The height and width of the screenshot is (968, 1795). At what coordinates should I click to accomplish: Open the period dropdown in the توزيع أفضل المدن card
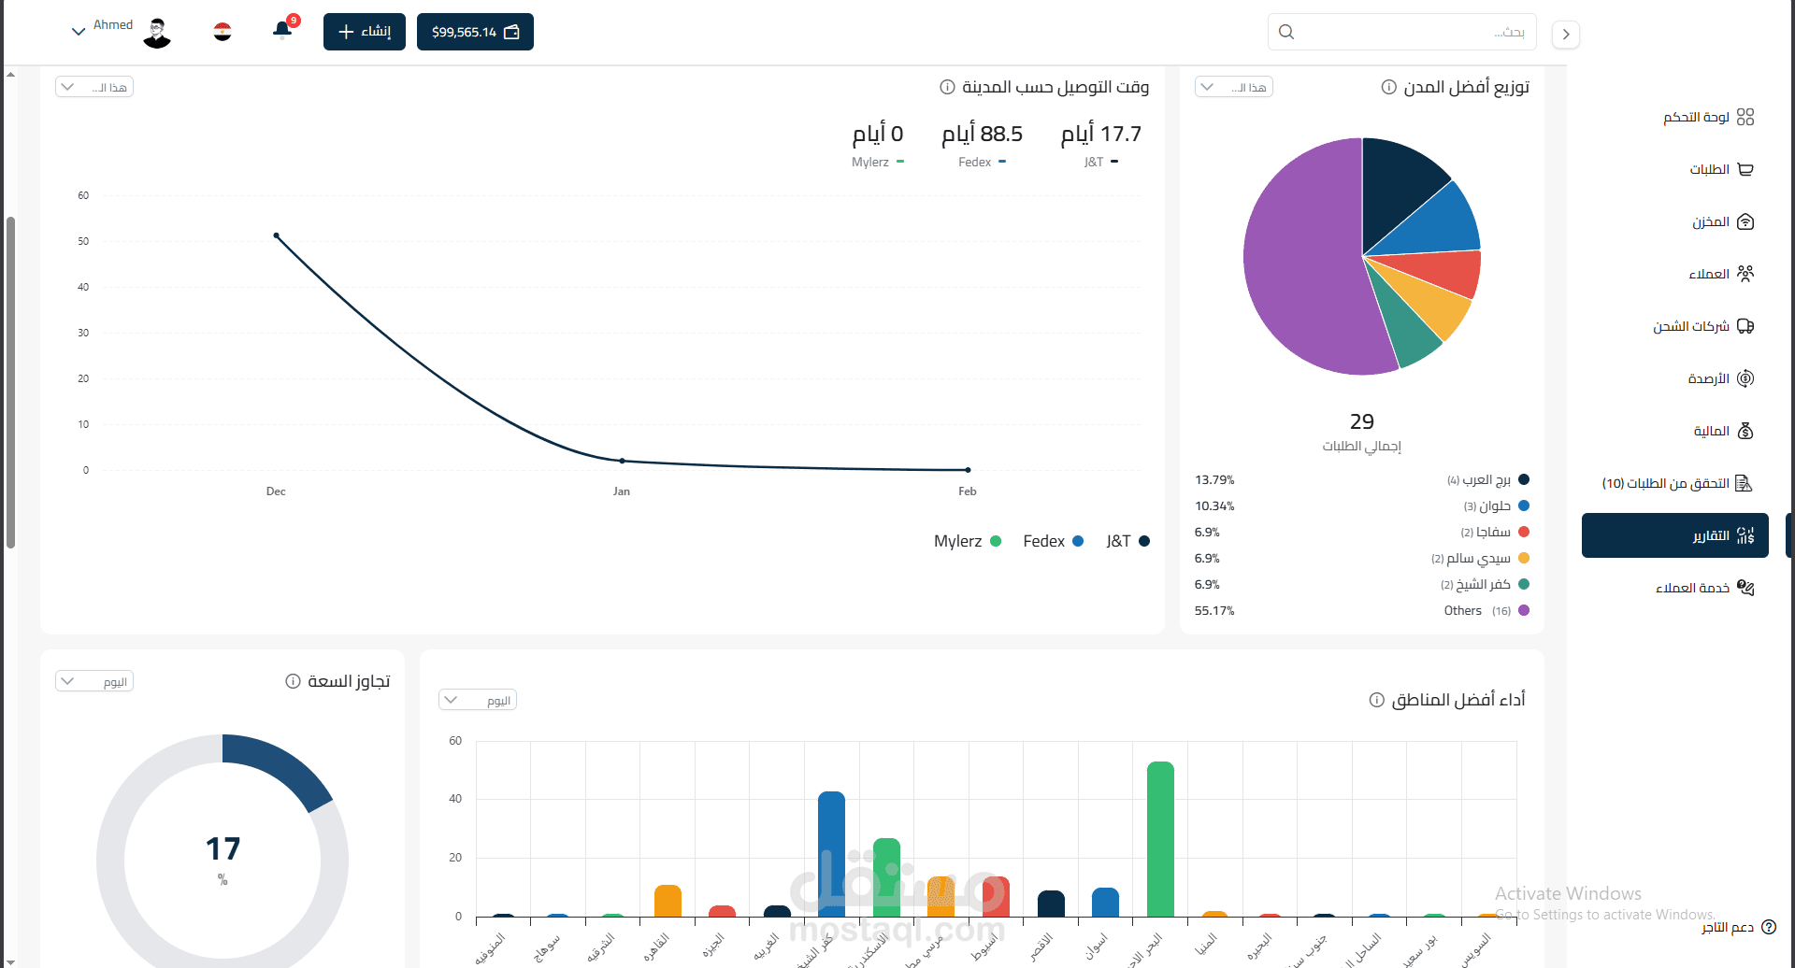click(x=1234, y=87)
